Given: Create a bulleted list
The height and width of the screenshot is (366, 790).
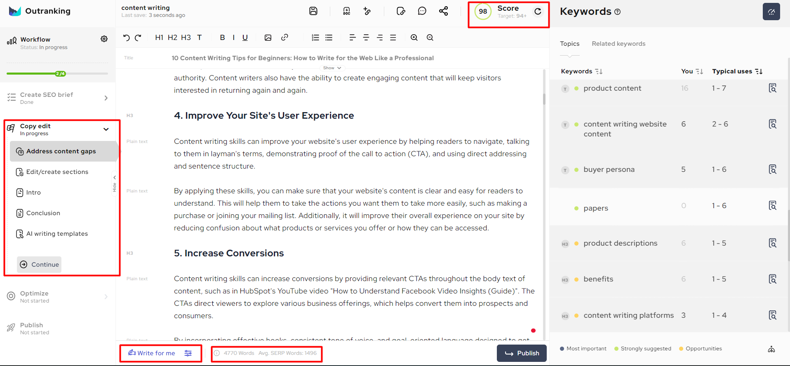Looking at the screenshot, I should click(x=329, y=38).
